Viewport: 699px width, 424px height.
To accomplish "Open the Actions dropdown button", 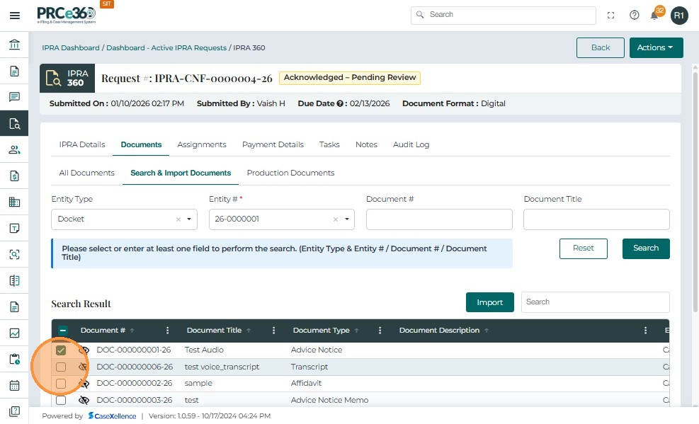I will pyautogui.click(x=656, y=47).
